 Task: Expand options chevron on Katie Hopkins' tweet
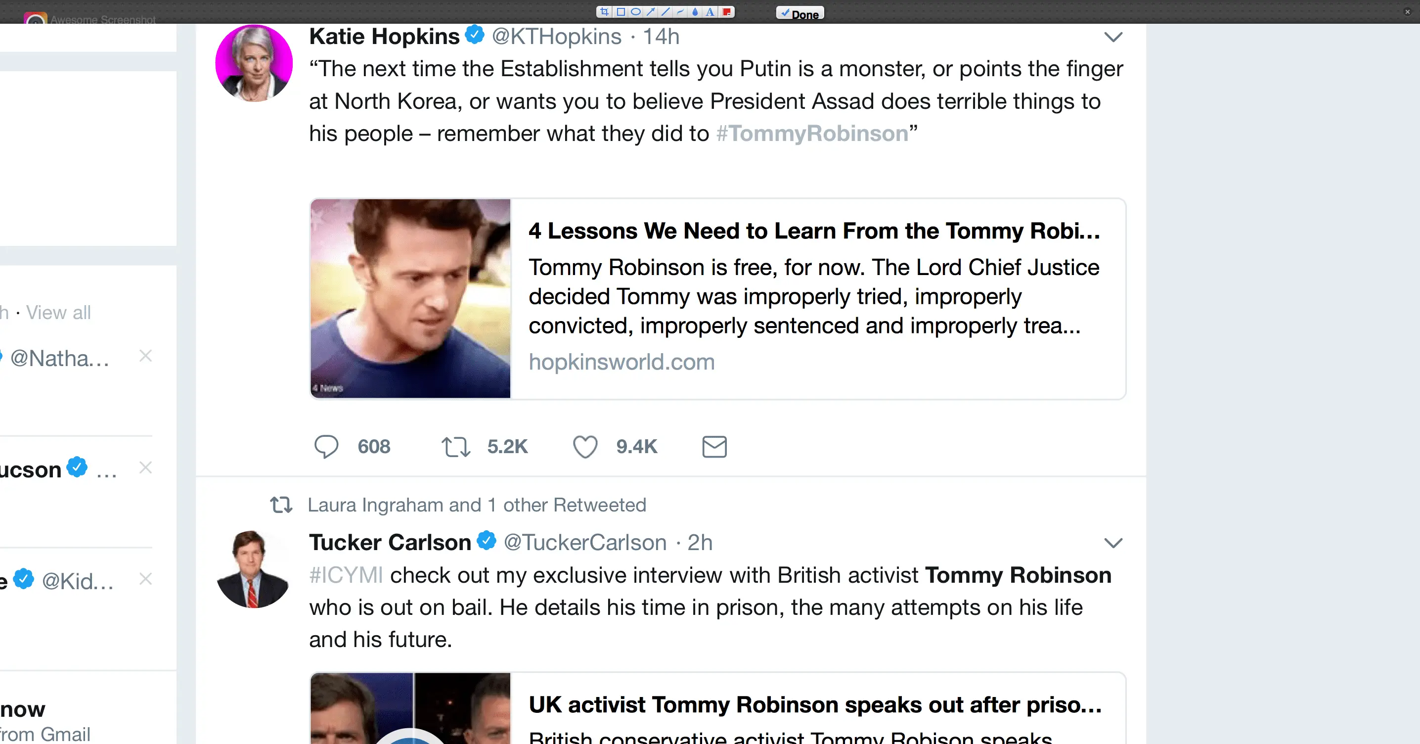(1113, 38)
